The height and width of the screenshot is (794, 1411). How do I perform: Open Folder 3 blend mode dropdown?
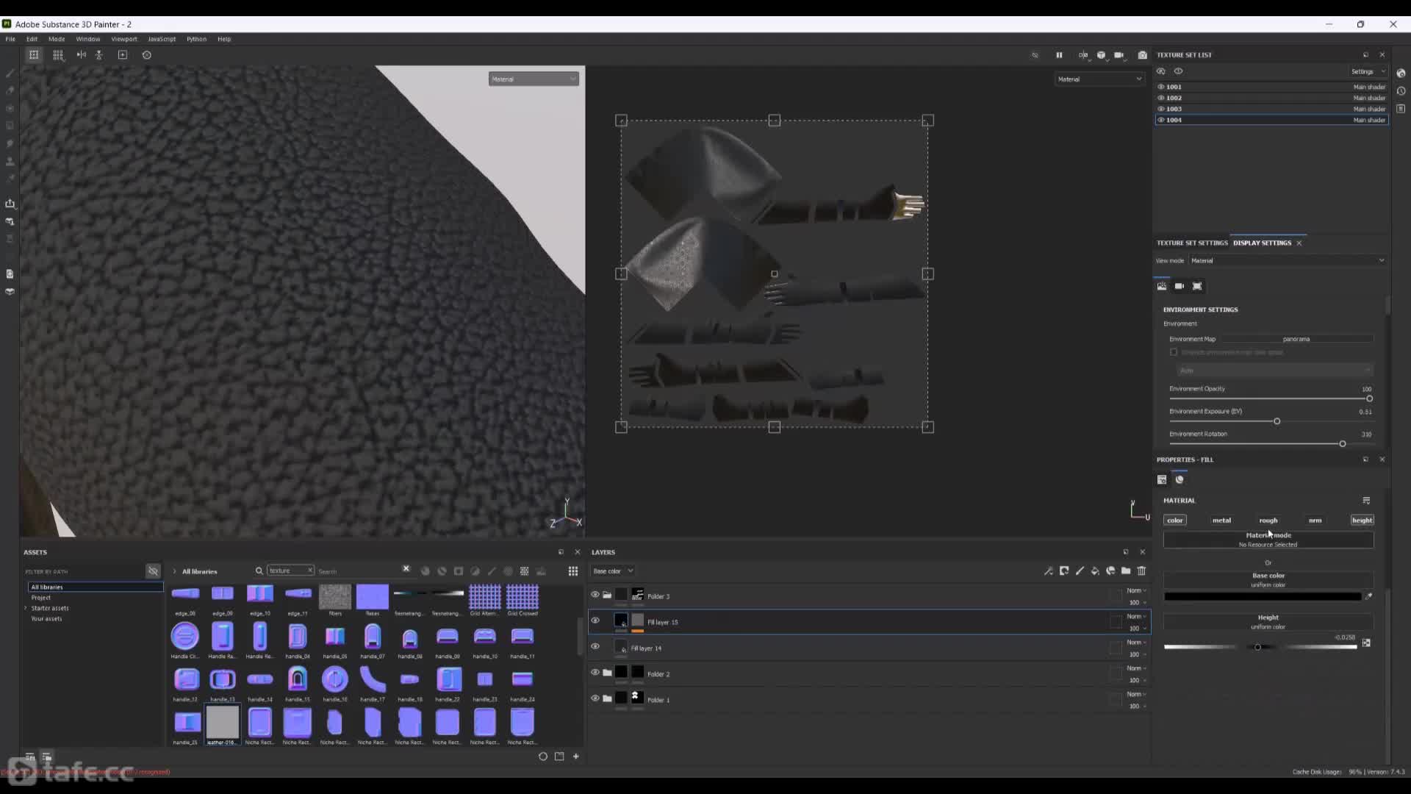(1136, 591)
